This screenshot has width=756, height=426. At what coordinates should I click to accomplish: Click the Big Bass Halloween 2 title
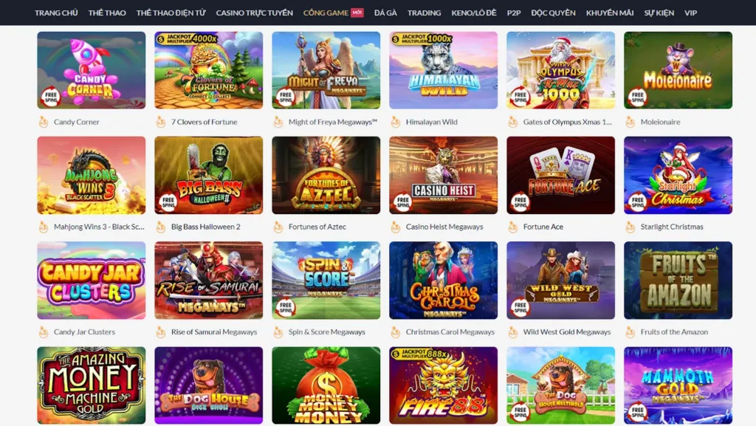[x=205, y=227]
